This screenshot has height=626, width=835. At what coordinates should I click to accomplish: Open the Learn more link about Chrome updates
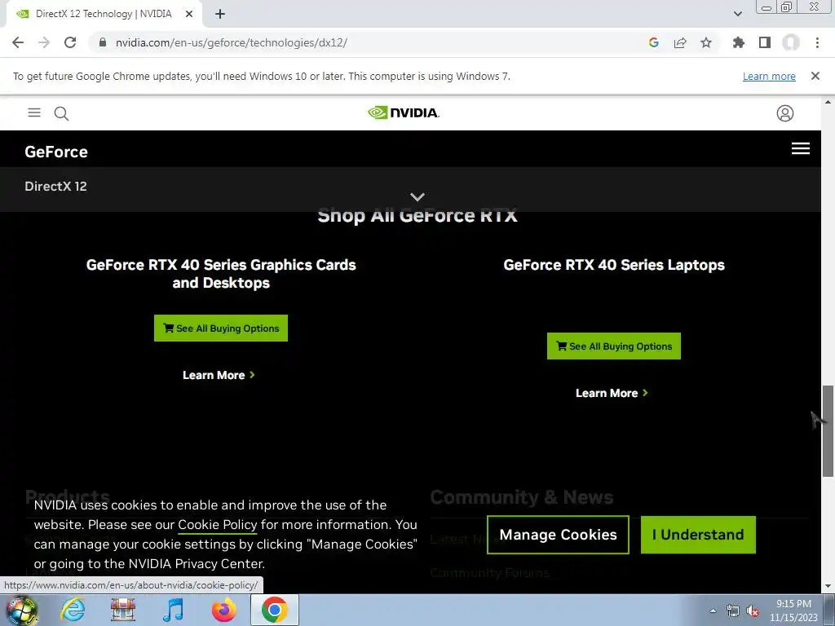769,76
